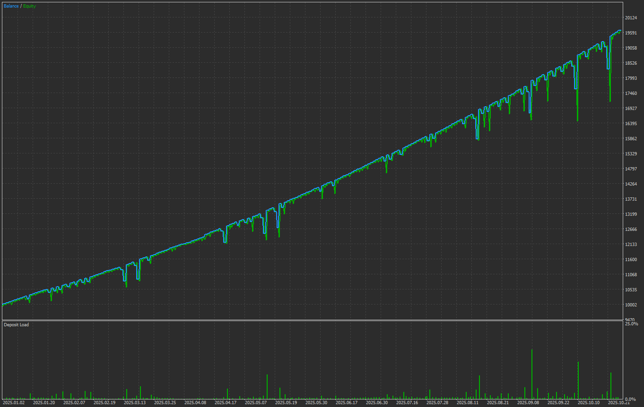Click the 2025.06.30 date label
This screenshot has width=644, height=407.
pyautogui.click(x=377, y=403)
